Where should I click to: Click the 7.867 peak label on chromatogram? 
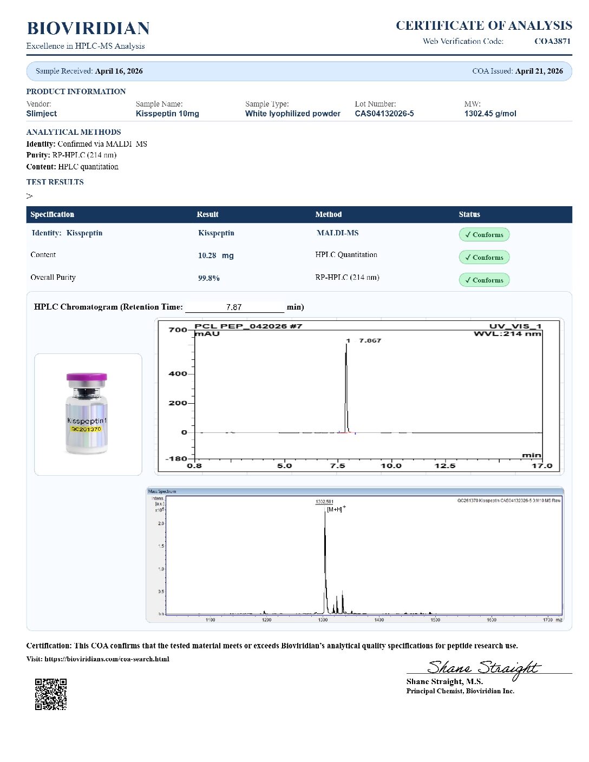(x=370, y=340)
